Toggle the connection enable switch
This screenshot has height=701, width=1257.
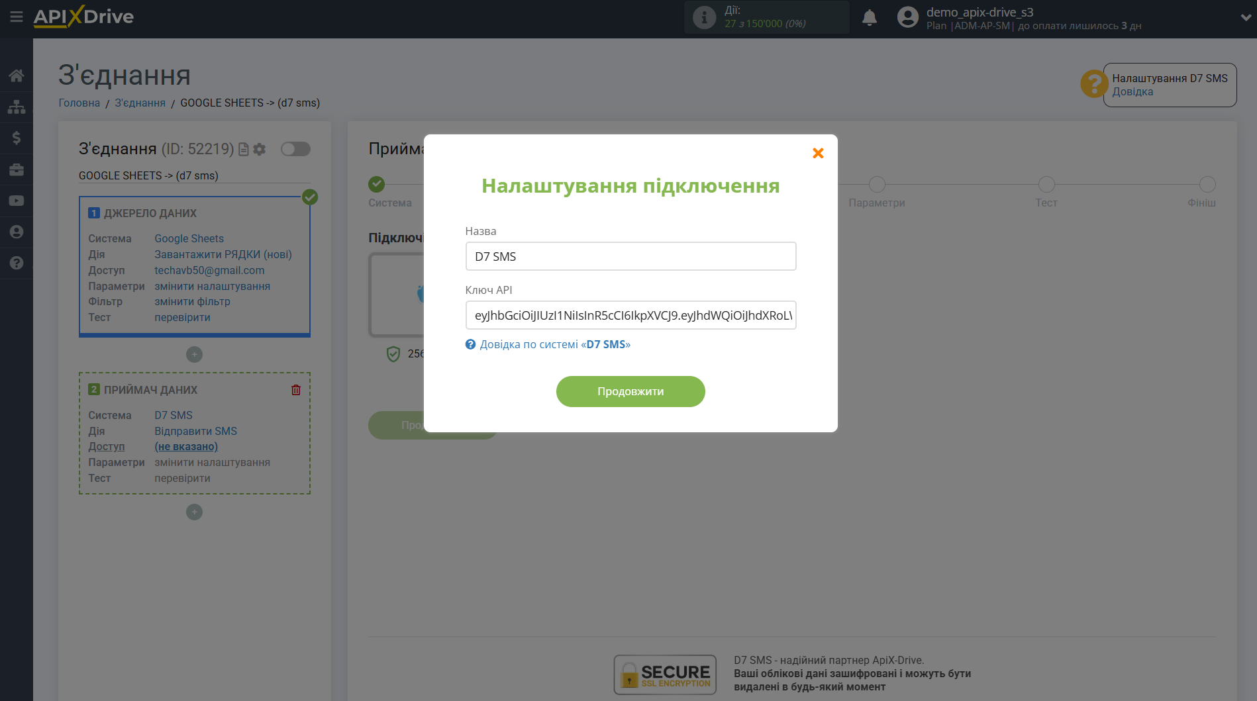(295, 149)
